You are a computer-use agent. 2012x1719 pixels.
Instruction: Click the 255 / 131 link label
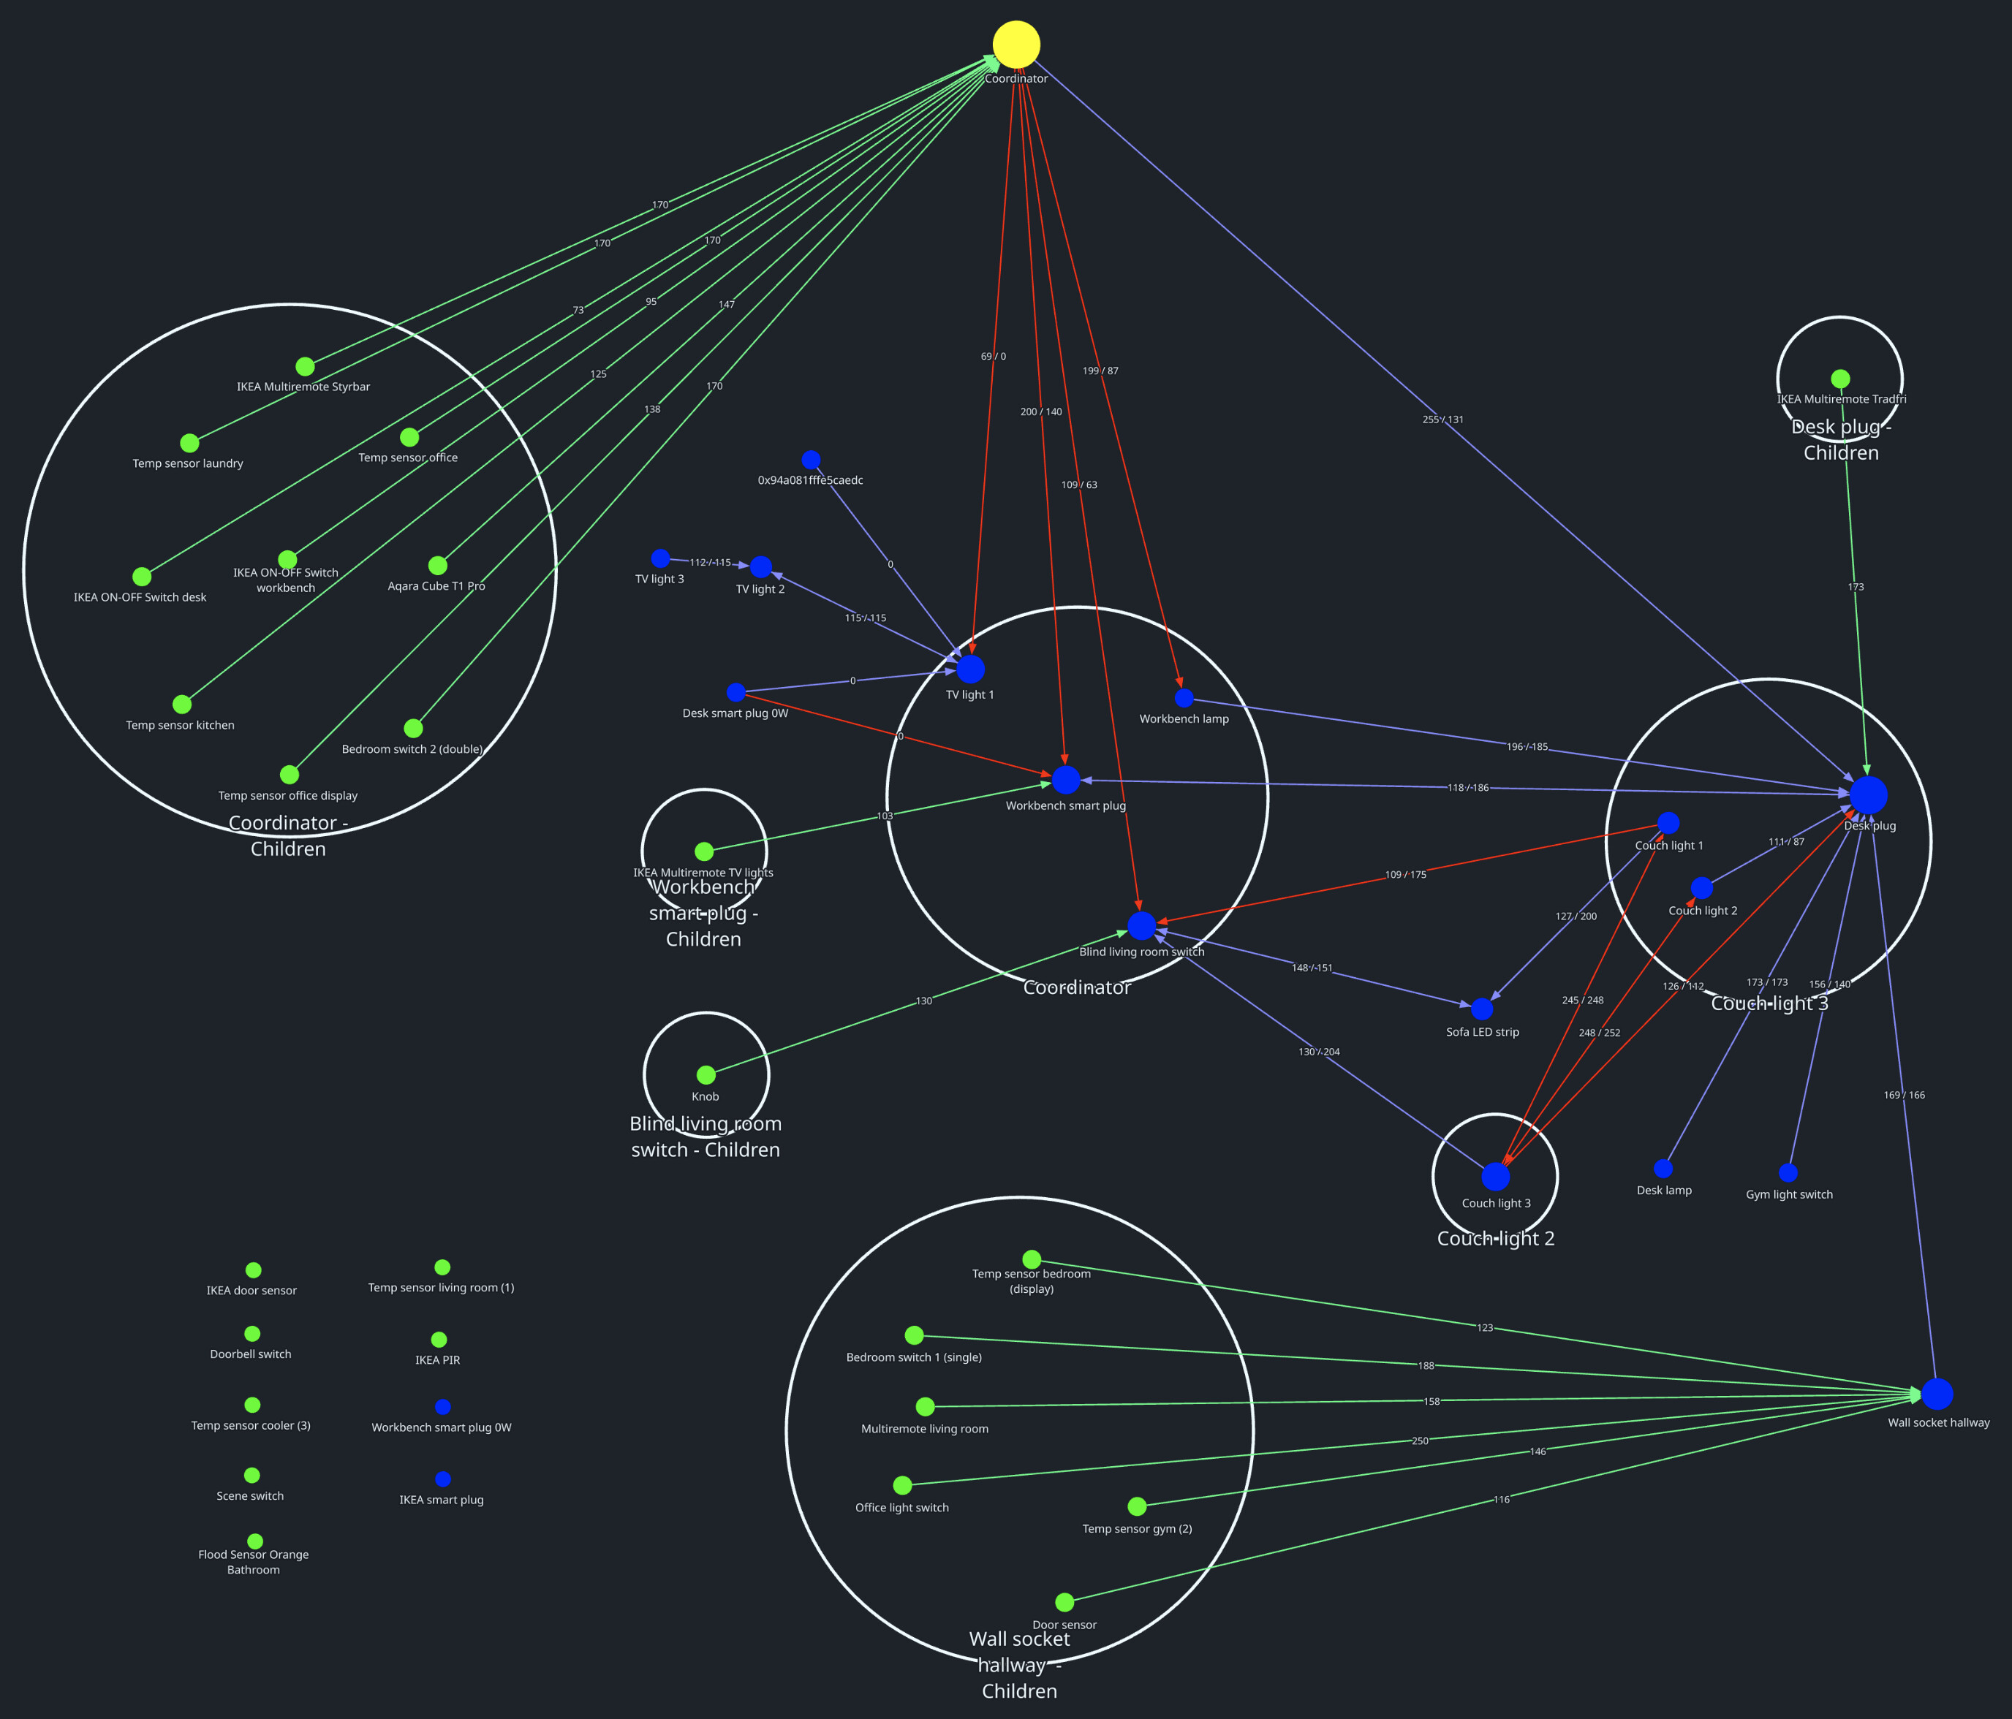coord(1443,420)
